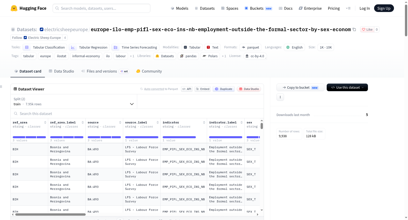Click the pandas library tag
408x220 pixels.
[188, 56]
